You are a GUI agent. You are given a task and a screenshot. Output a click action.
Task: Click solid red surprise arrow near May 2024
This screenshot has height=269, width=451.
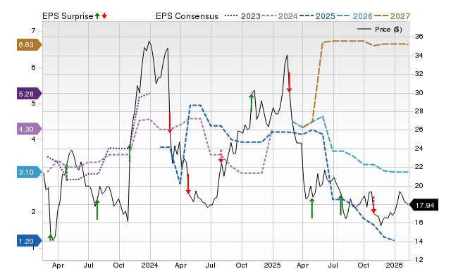(x=188, y=184)
